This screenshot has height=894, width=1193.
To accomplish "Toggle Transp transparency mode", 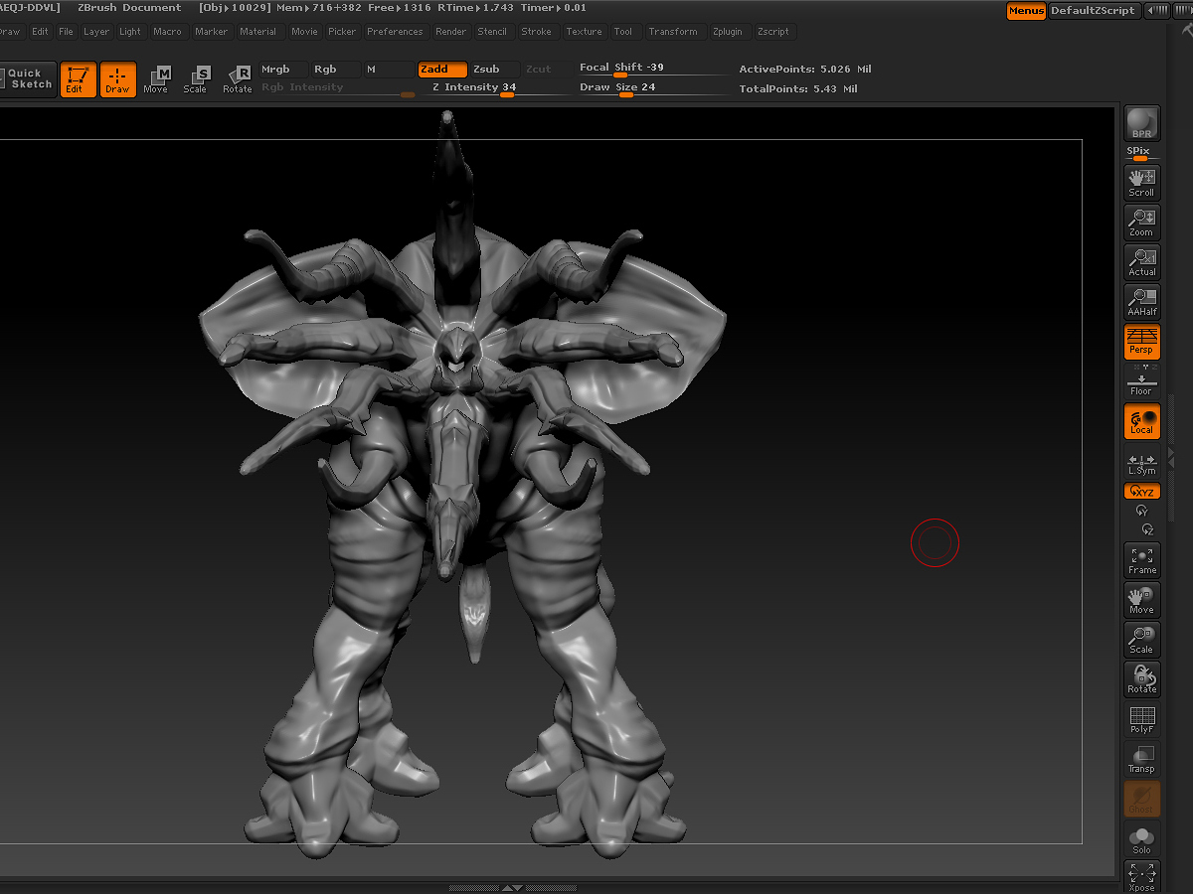I will 1142,759.
